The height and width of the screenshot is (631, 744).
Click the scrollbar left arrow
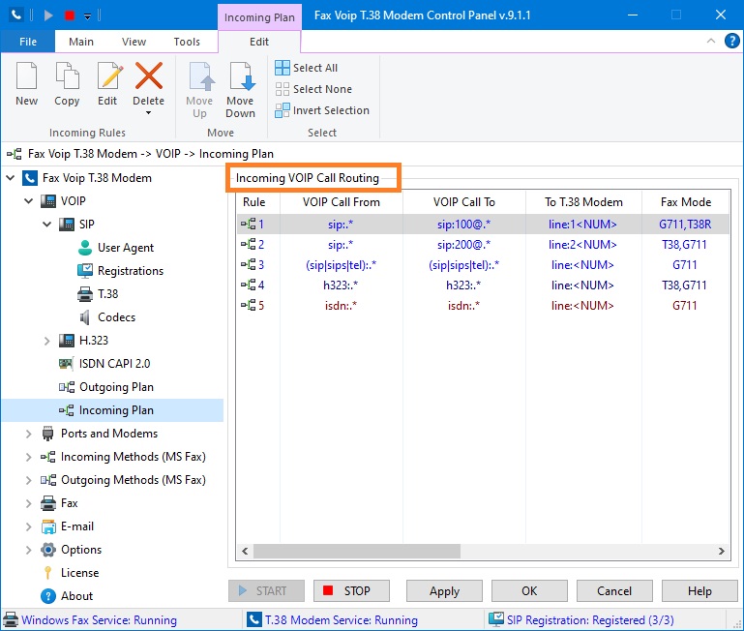tap(245, 551)
